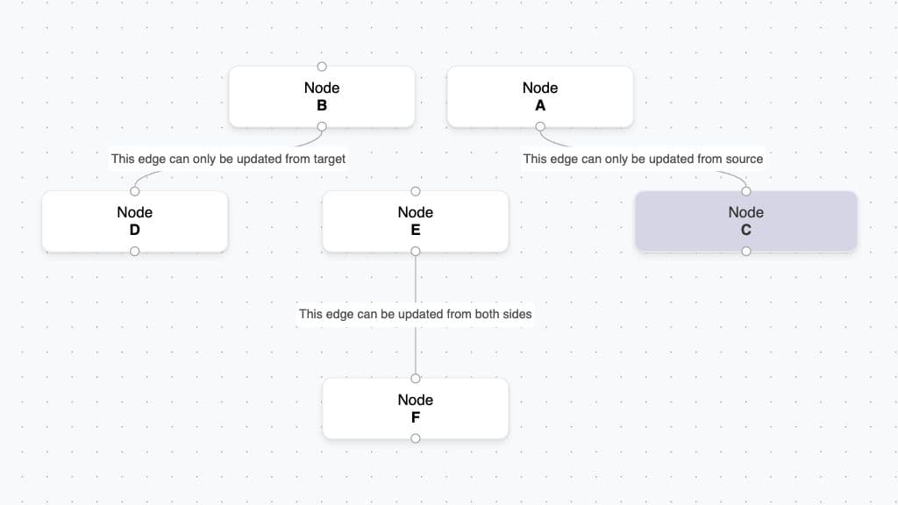
Task: Click the bottom handle of Node D
Action: (x=135, y=252)
